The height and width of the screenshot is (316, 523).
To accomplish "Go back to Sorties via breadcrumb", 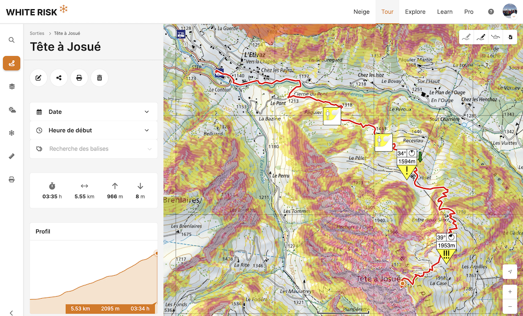I will pyautogui.click(x=37, y=33).
